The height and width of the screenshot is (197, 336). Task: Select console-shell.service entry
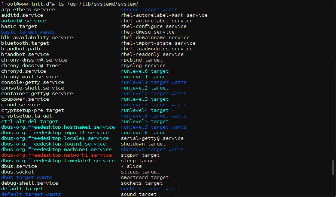click(33, 88)
